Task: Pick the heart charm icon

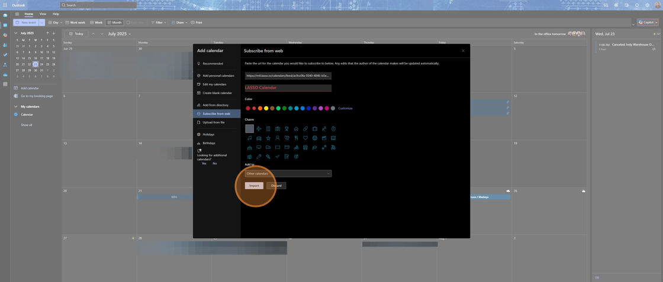Action: pos(305,138)
